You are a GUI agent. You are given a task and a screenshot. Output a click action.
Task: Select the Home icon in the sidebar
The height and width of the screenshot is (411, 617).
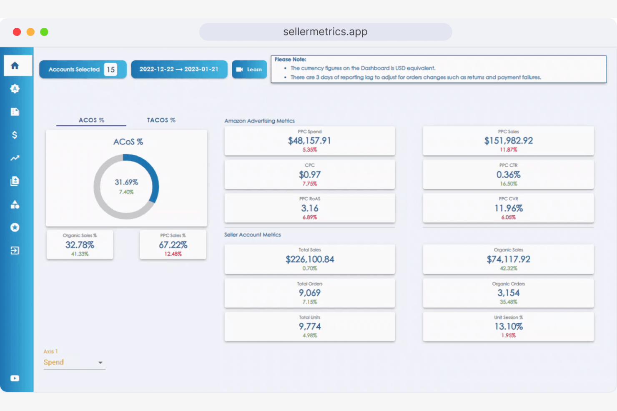(15, 65)
